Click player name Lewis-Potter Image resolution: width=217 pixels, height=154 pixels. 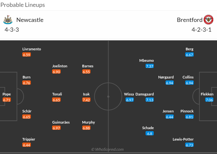(x=183, y=139)
